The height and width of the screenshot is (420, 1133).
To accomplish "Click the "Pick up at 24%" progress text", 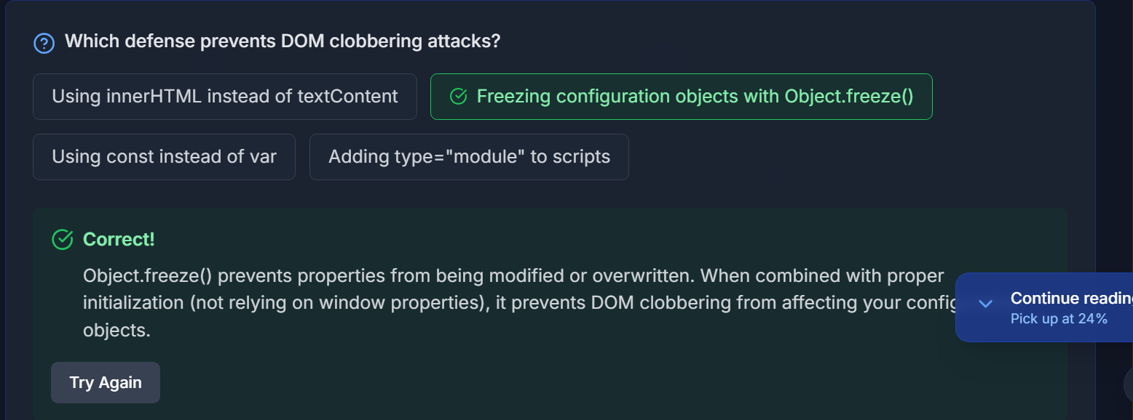I will tap(1059, 318).
